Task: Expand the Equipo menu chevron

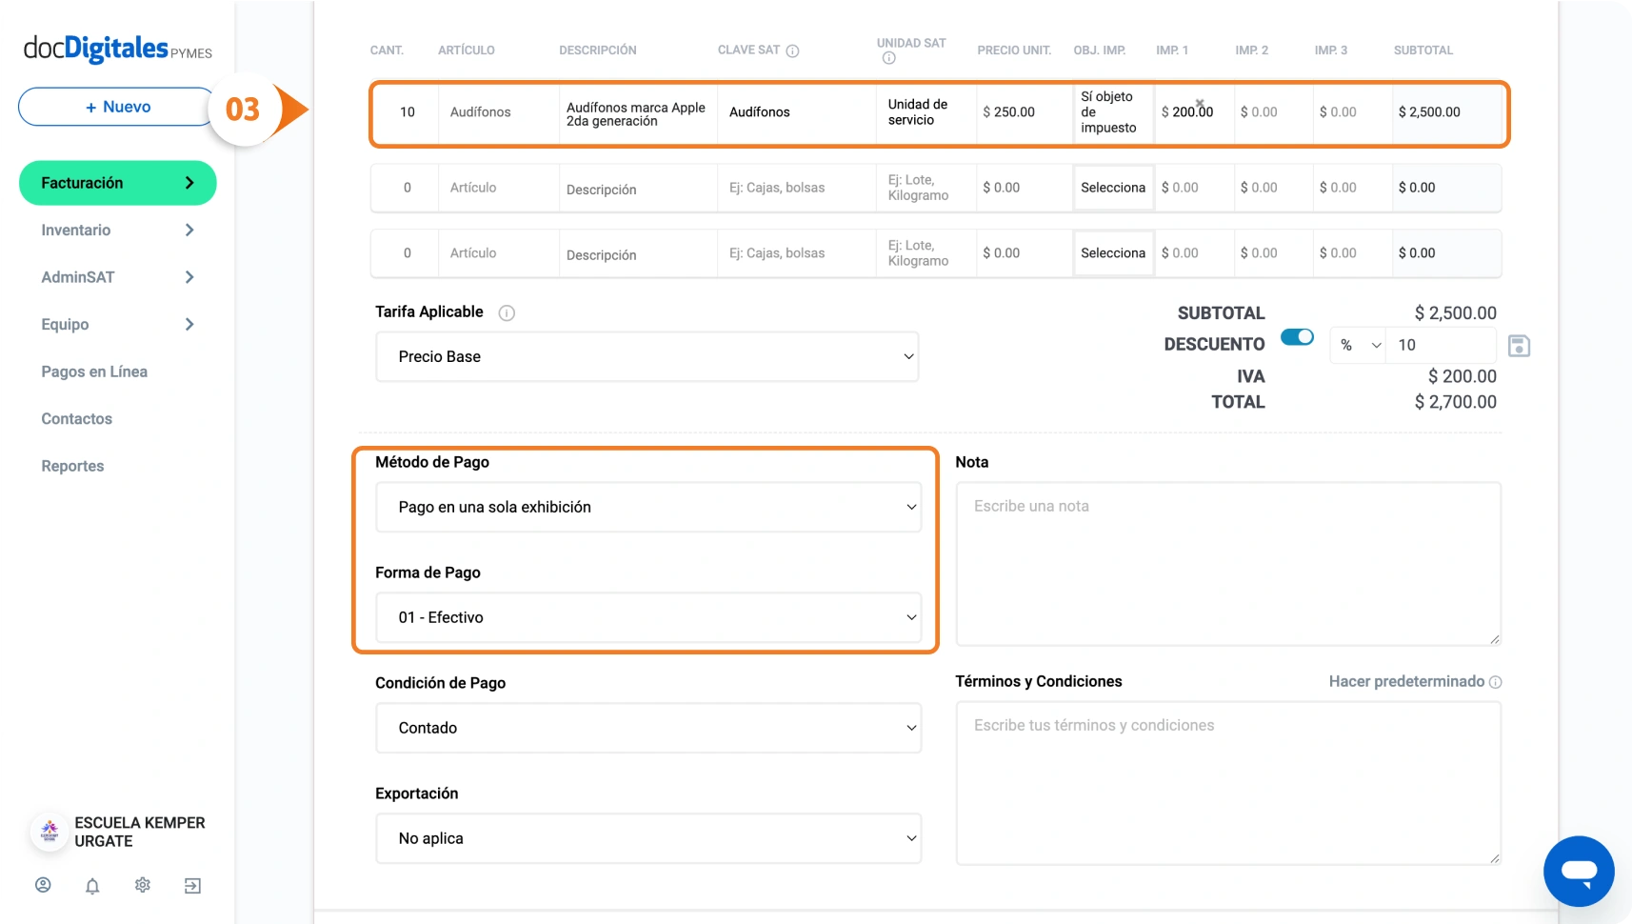Action: (x=189, y=324)
